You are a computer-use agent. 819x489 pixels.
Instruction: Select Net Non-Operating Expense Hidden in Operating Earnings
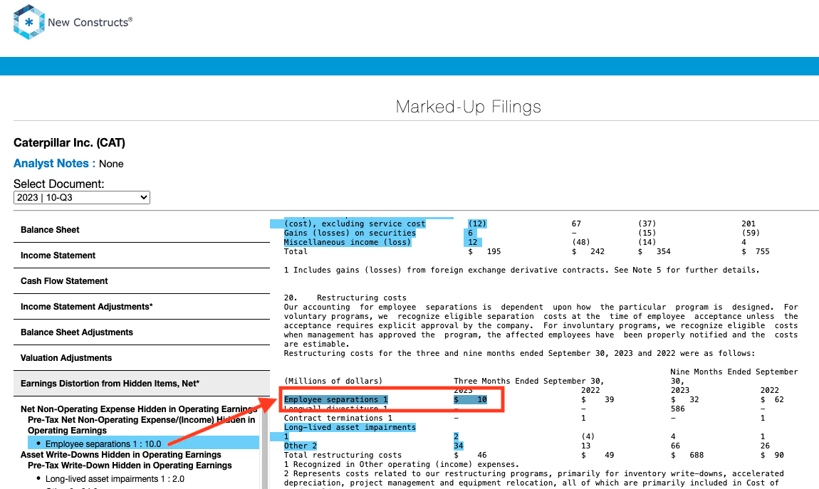point(139,409)
